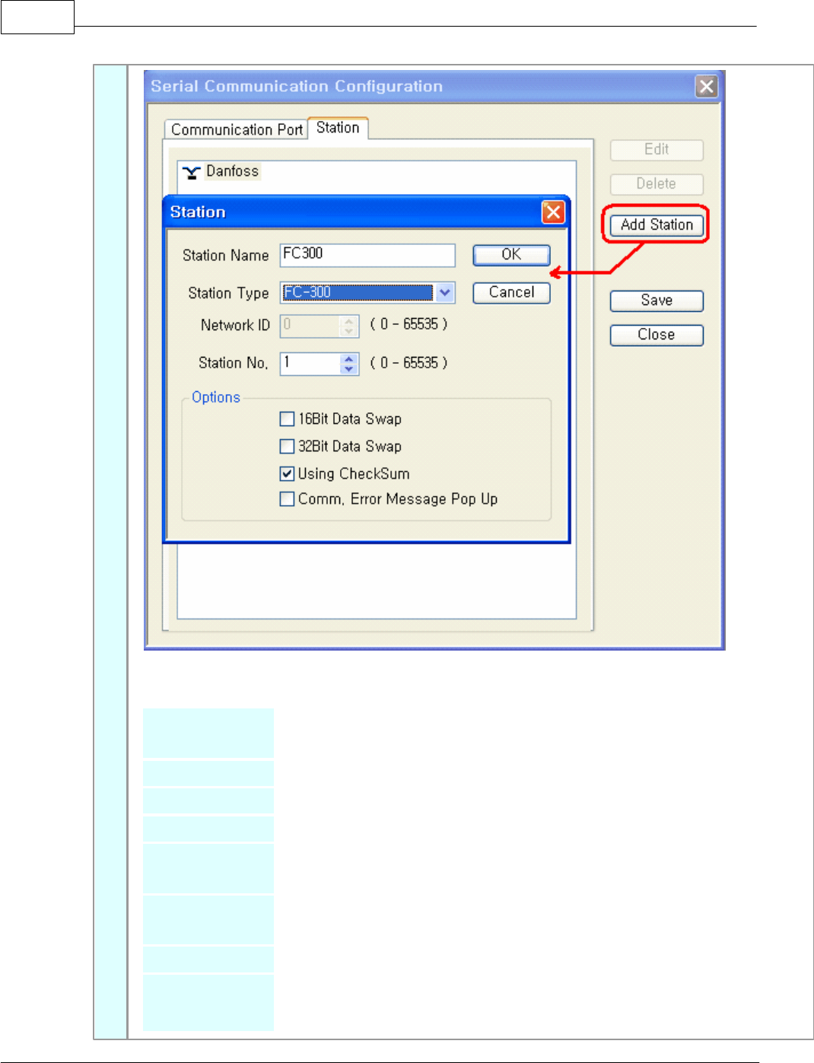
Task: Open the Station Type dropdown
Action: click(x=446, y=292)
